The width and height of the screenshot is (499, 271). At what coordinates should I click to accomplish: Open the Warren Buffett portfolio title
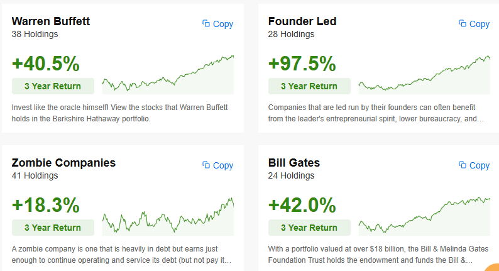pyautogui.click(x=51, y=21)
